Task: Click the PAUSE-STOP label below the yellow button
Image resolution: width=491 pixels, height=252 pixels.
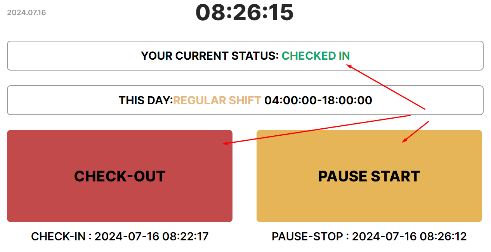Action: coord(307,236)
